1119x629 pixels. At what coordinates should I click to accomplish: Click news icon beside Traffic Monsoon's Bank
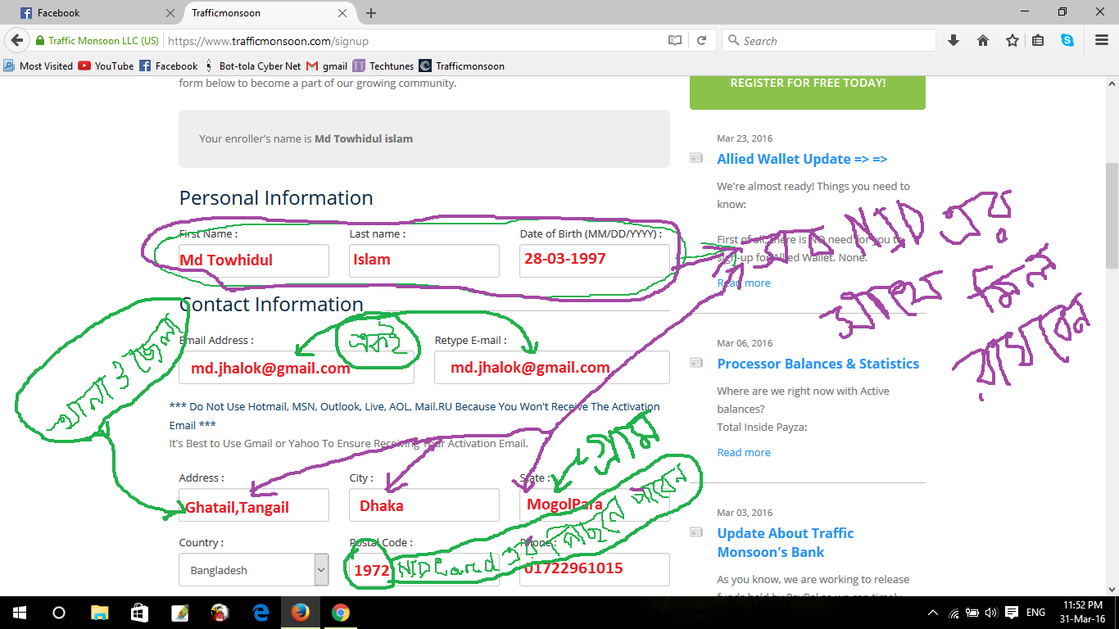pyautogui.click(x=695, y=532)
